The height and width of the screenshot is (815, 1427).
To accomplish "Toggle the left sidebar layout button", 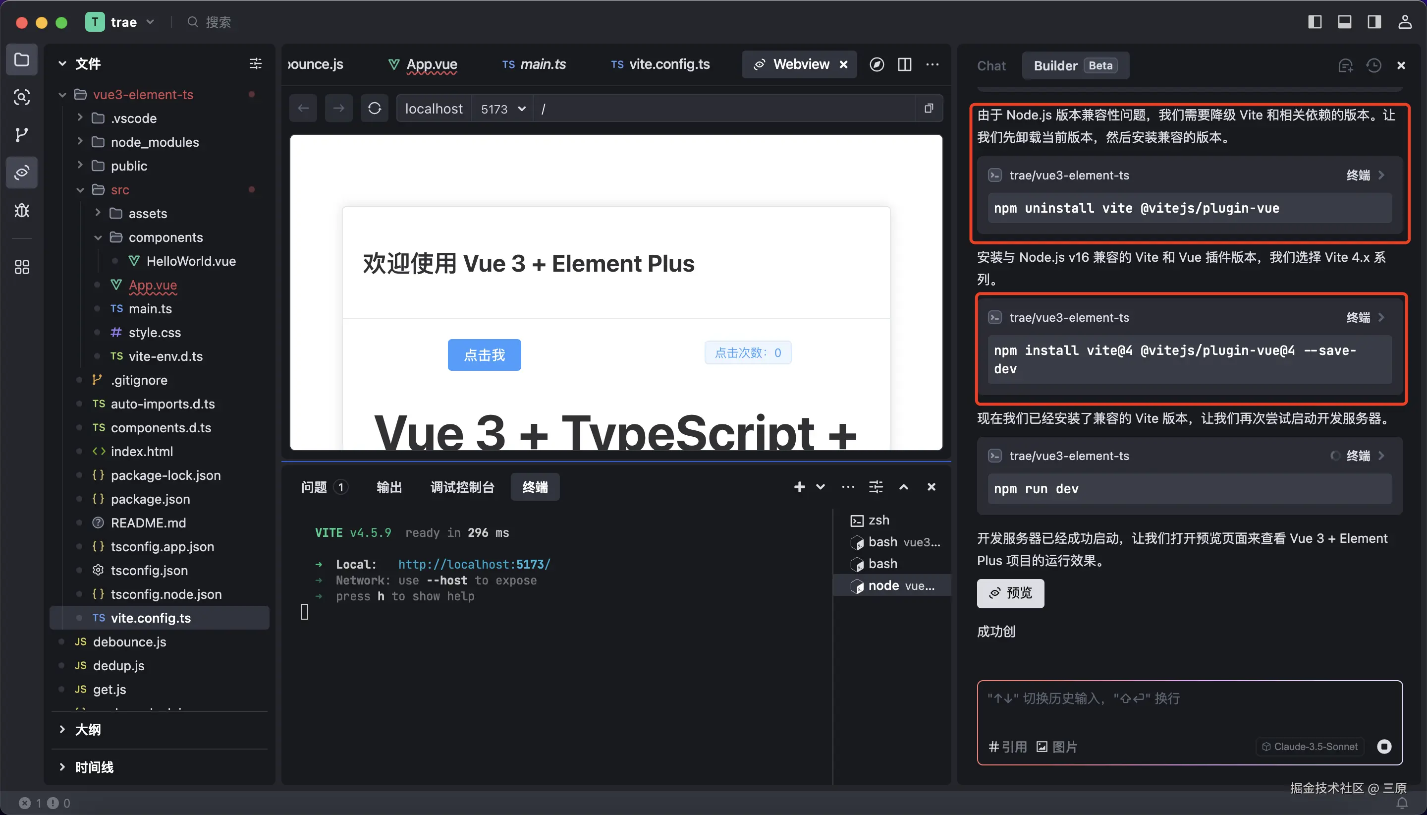I will (x=1315, y=22).
